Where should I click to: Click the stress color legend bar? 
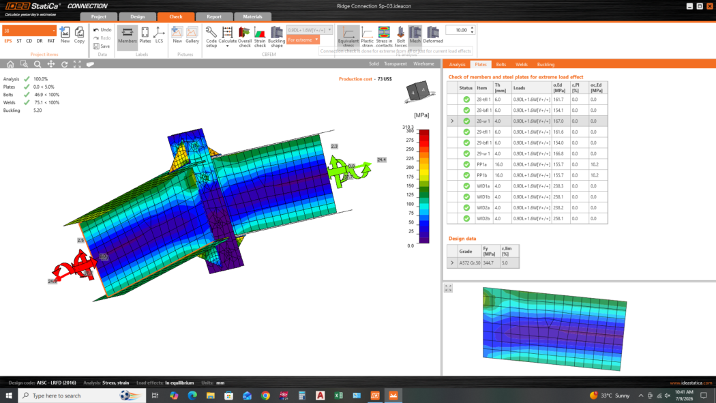[424, 187]
